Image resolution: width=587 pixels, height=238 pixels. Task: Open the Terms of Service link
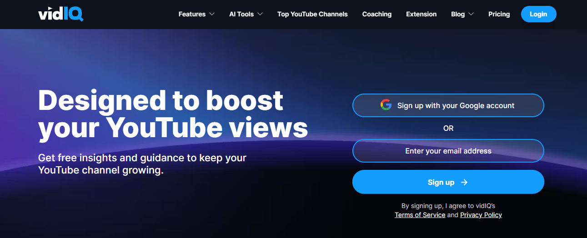(420, 215)
